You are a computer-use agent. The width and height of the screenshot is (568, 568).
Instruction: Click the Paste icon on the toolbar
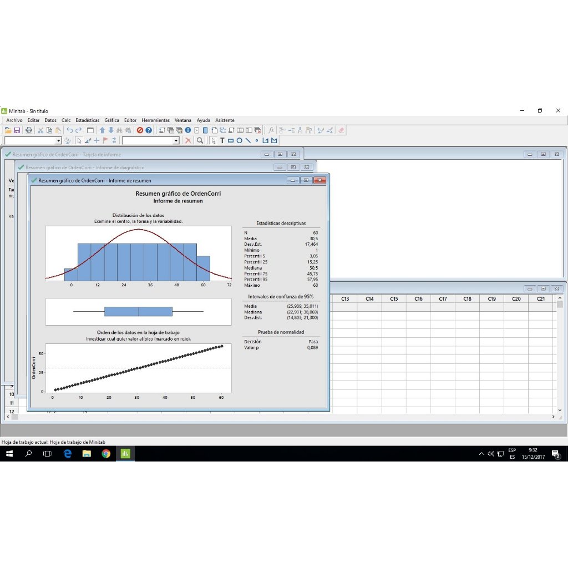click(59, 130)
